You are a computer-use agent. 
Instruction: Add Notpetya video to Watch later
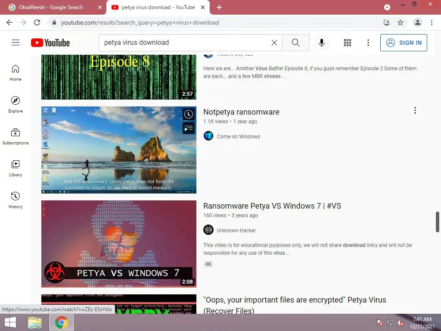coord(189,114)
